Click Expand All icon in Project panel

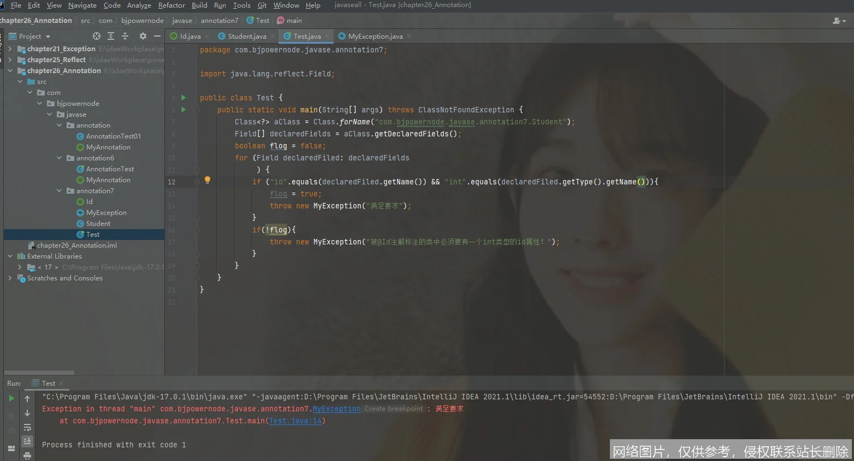(x=111, y=36)
